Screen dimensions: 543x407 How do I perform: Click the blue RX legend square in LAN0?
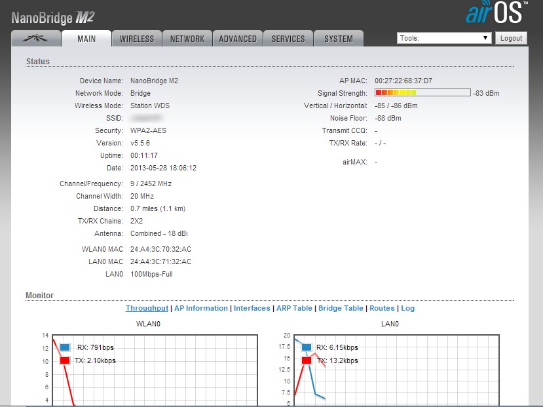(307, 347)
